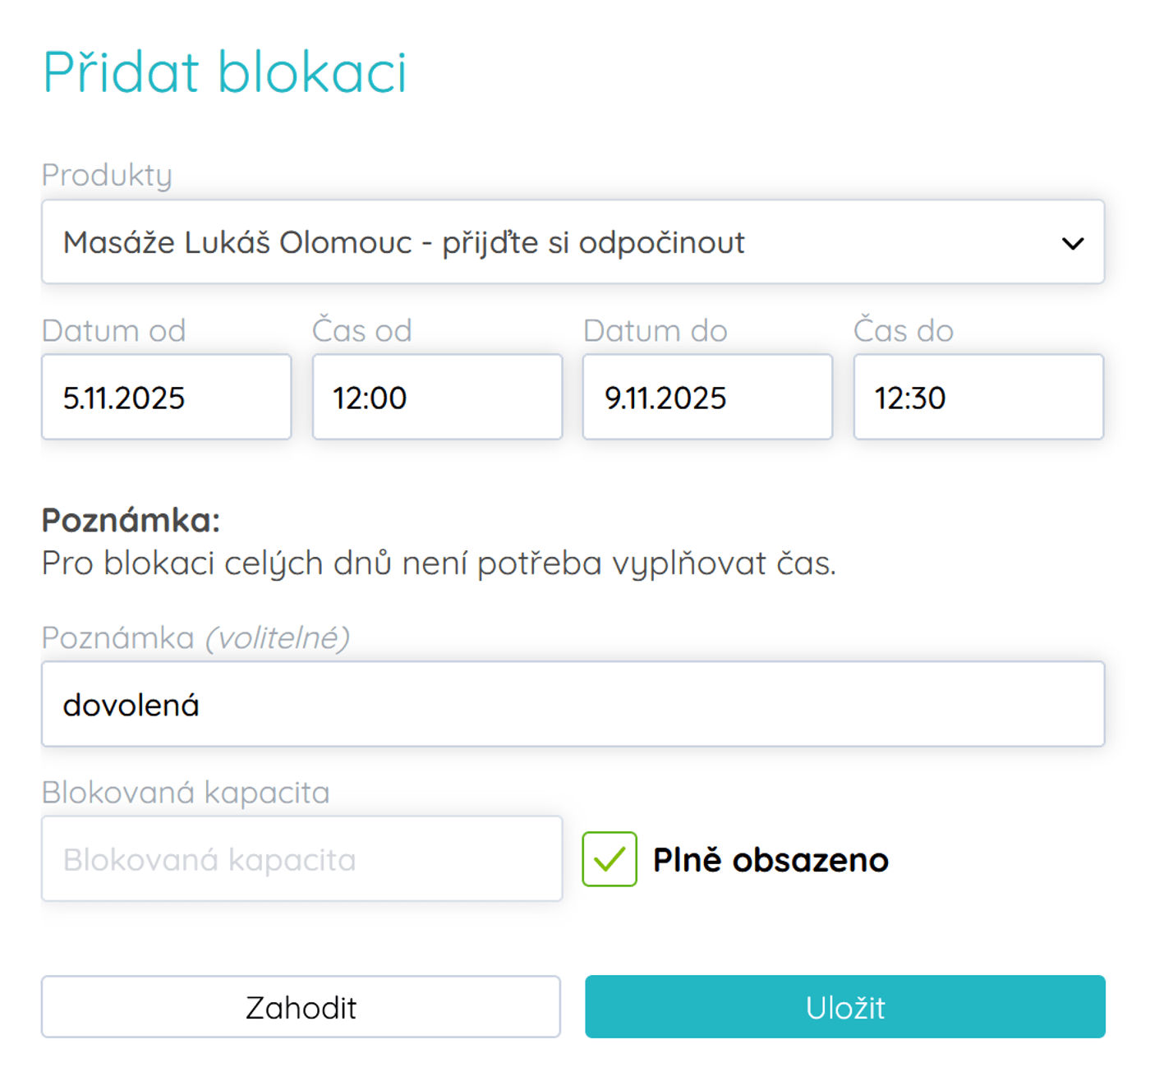
Task: Click Zahodit to discard the blockage
Action: click(301, 1007)
